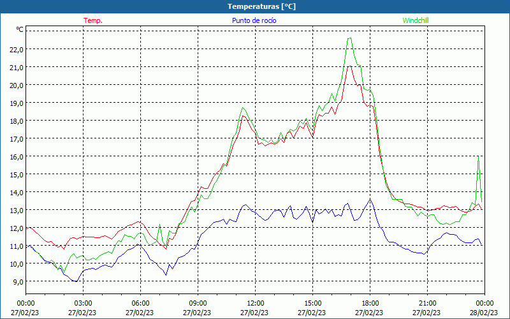Image resolution: width=510 pixels, height=319 pixels.
Task: Click the 'Punto de rocío' blue legend label
Action: [254, 20]
